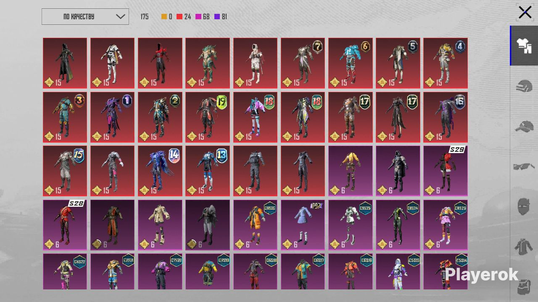538x302 pixels.
Task: Open the 'по качеству' sort dropdown
Action: point(85,17)
